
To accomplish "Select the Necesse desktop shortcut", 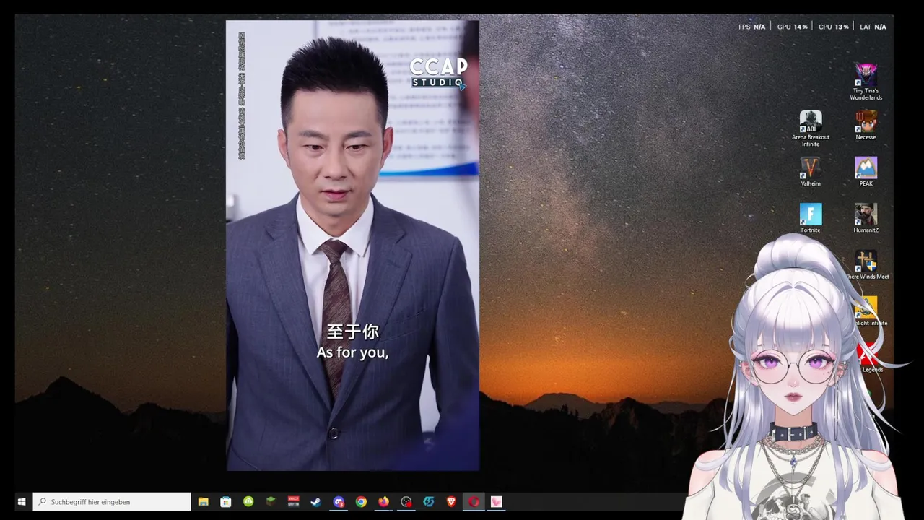I will 866,125.
